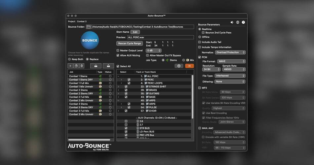Open the Dithering None dropdown

230,82
